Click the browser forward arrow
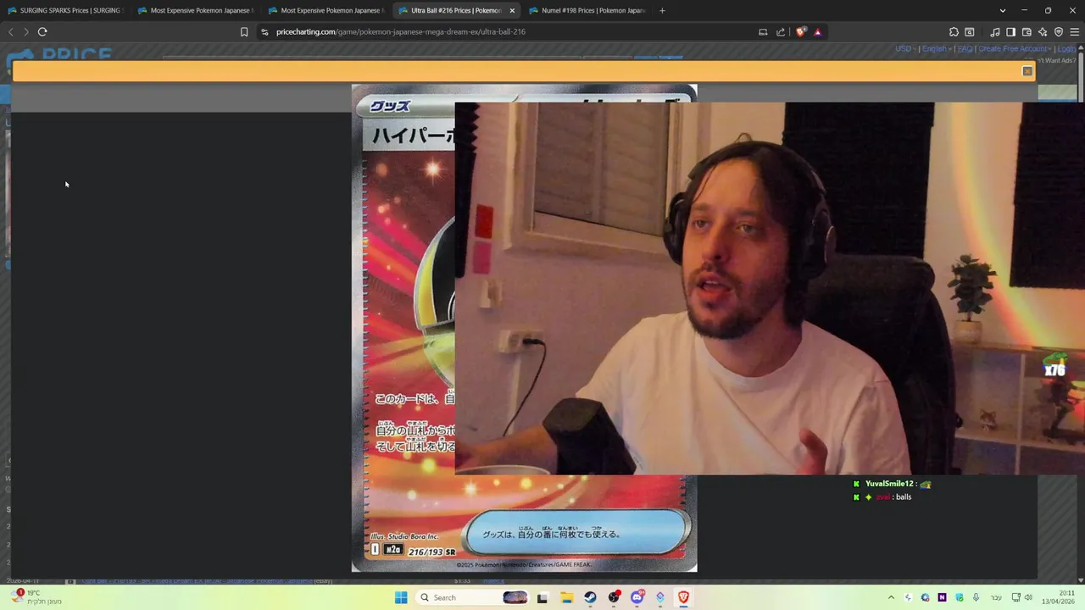Image resolution: width=1085 pixels, height=610 pixels. coord(26,32)
